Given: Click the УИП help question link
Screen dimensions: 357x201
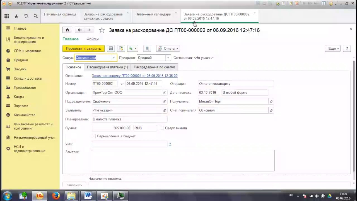Looking at the screenshot, I should click(x=170, y=144).
